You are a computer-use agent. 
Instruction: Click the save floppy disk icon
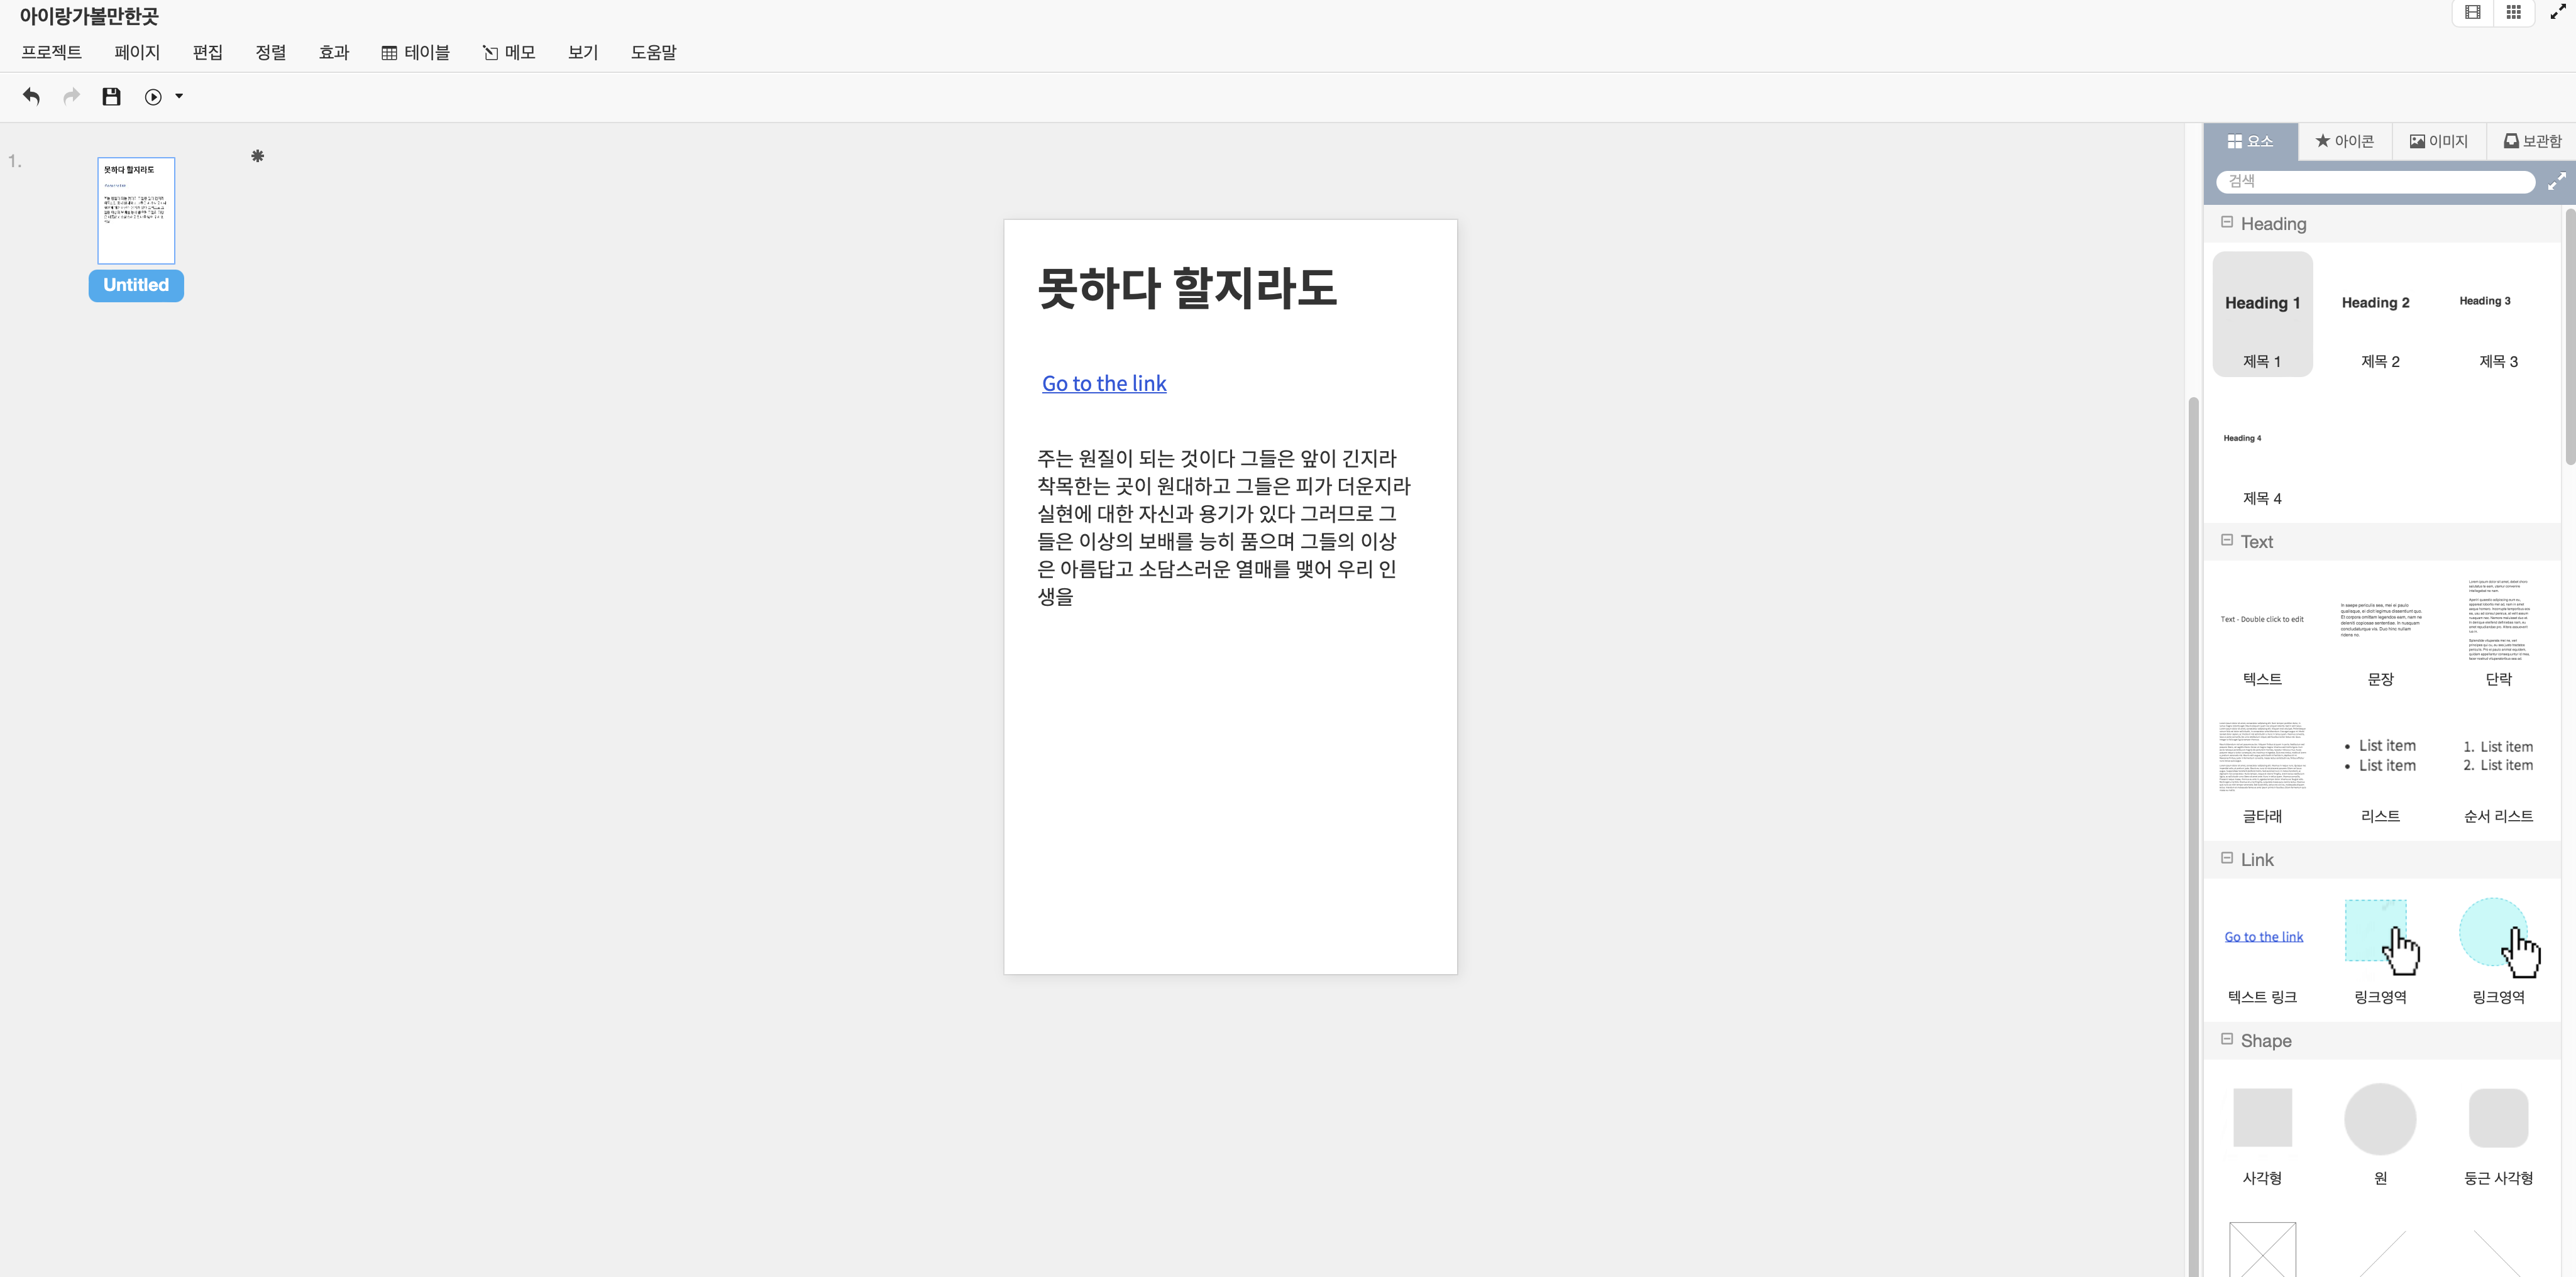pos(111,97)
